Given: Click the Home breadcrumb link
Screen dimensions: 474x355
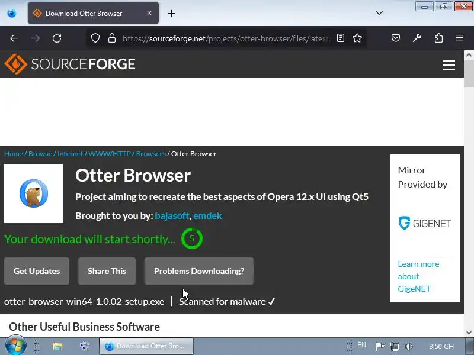Looking at the screenshot, I should pos(13,154).
